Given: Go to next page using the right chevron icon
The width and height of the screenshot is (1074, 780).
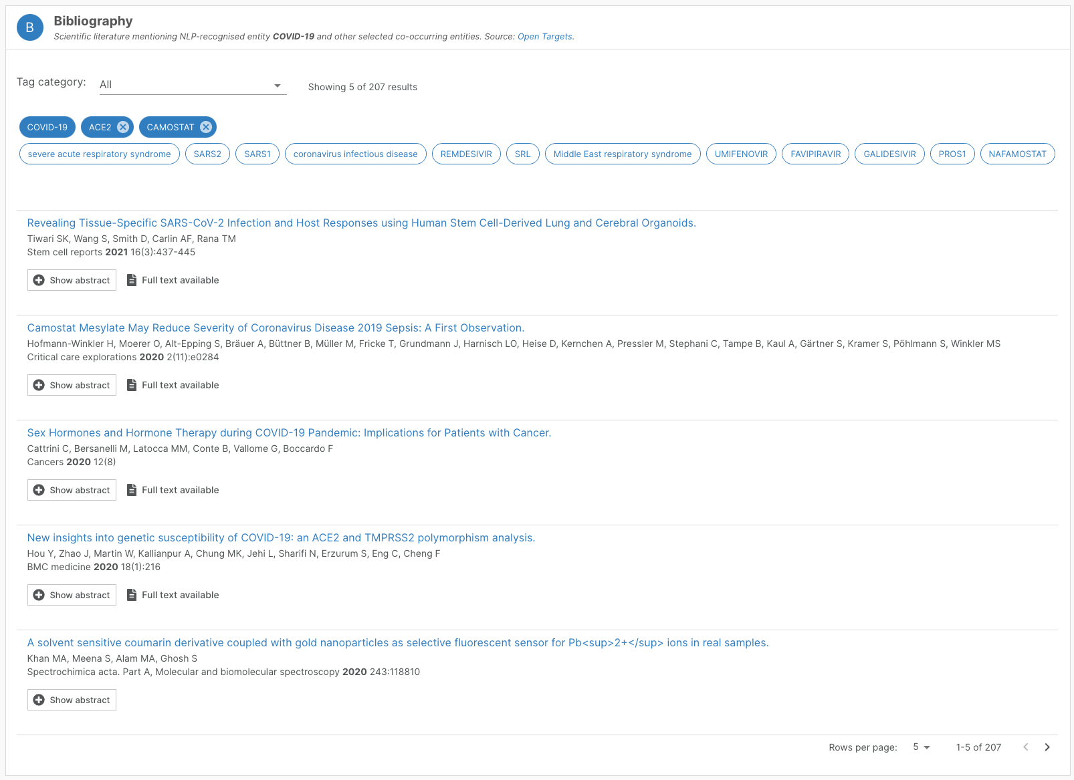Looking at the screenshot, I should (x=1047, y=747).
